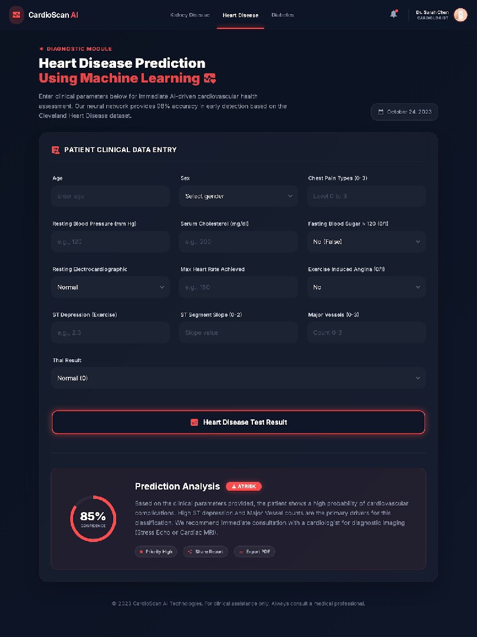Click Dr. Sarah Chen's profile avatar
This screenshot has width=477, height=637.
pyautogui.click(x=460, y=15)
